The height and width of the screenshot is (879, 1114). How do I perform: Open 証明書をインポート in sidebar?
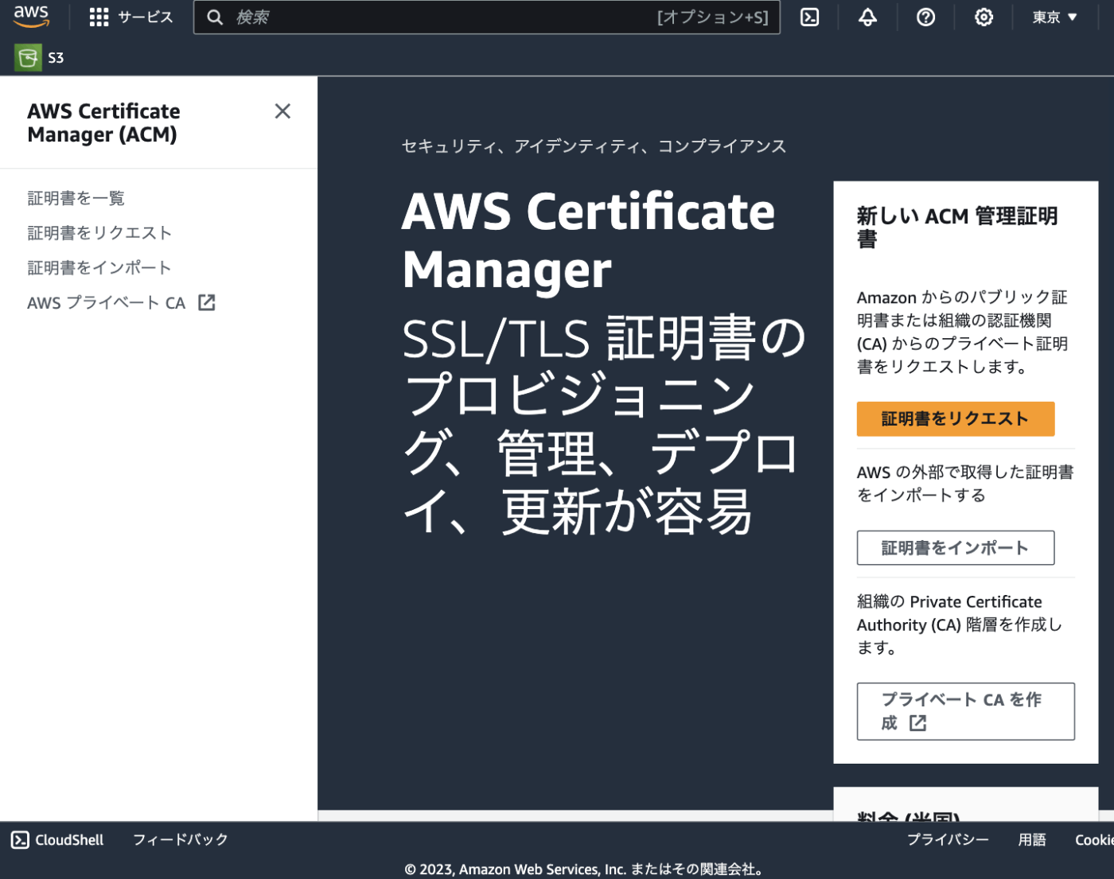coord(99,268)
